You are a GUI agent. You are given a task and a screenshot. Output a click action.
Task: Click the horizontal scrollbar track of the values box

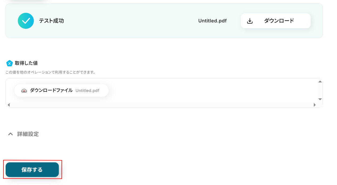pyautogui.click(x=160, y=105)
